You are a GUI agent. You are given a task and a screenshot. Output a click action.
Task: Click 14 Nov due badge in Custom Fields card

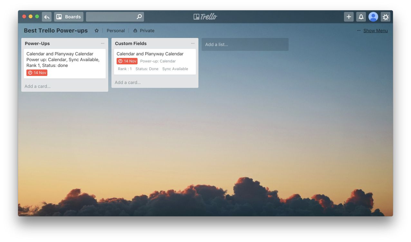coord(127,61)
